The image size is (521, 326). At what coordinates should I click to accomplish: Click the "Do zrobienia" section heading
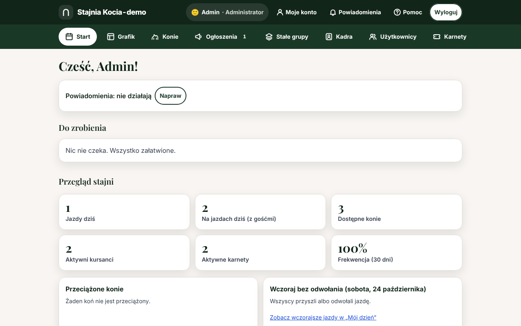coord(82,128)
